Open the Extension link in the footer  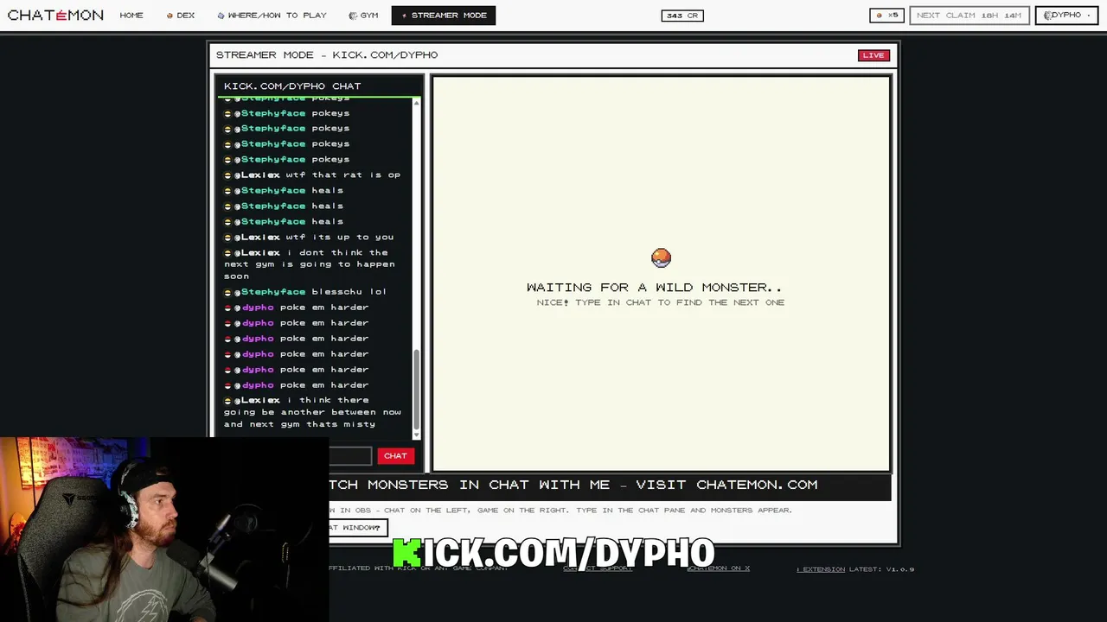pos(821,569)
